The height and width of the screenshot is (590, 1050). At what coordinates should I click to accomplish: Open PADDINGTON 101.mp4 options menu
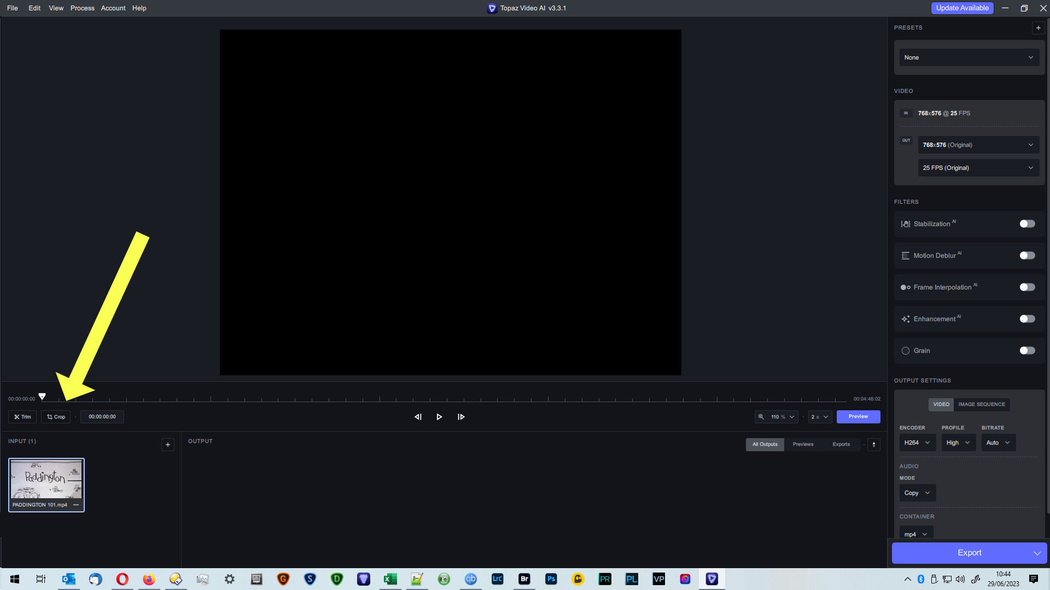[x=76, y=505]
